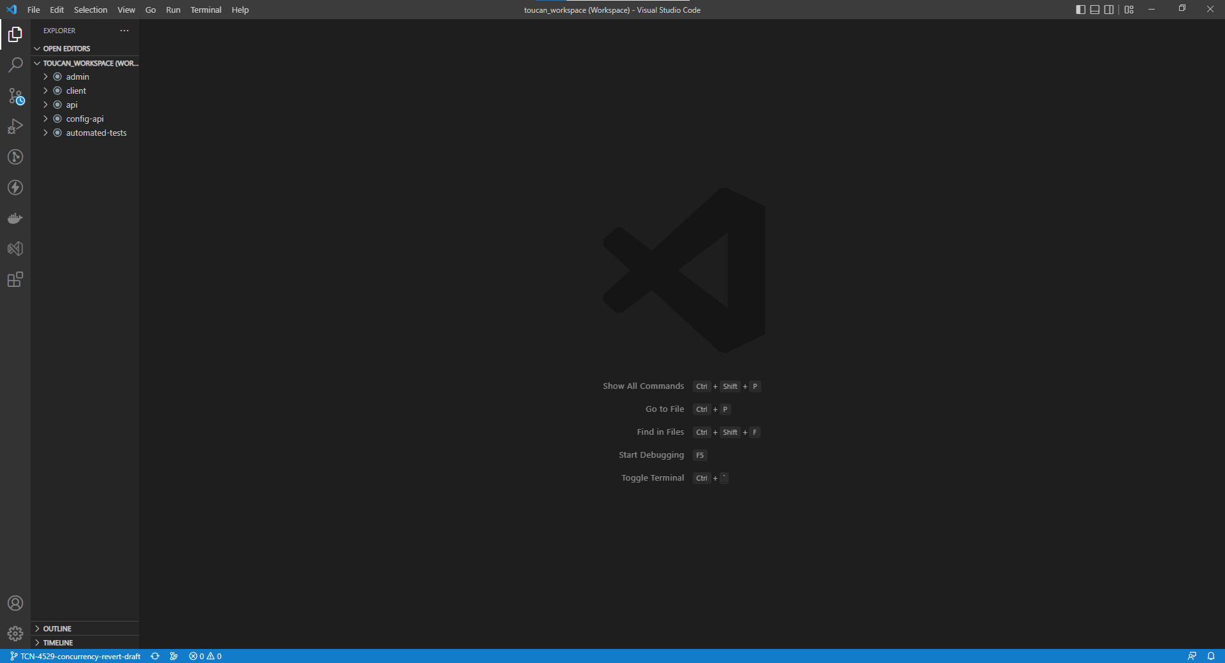The image size is (1225, 663).
Task: Open the notifications bell
Action: pos(1211,656)
